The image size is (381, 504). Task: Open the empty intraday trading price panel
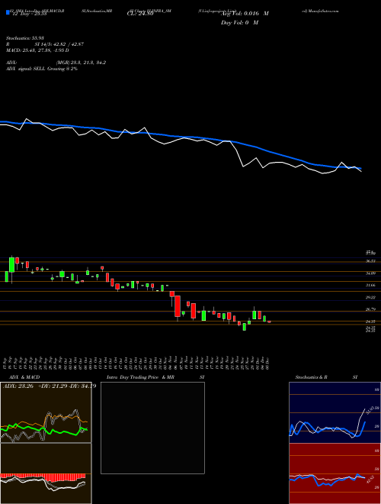pos(152,428)
